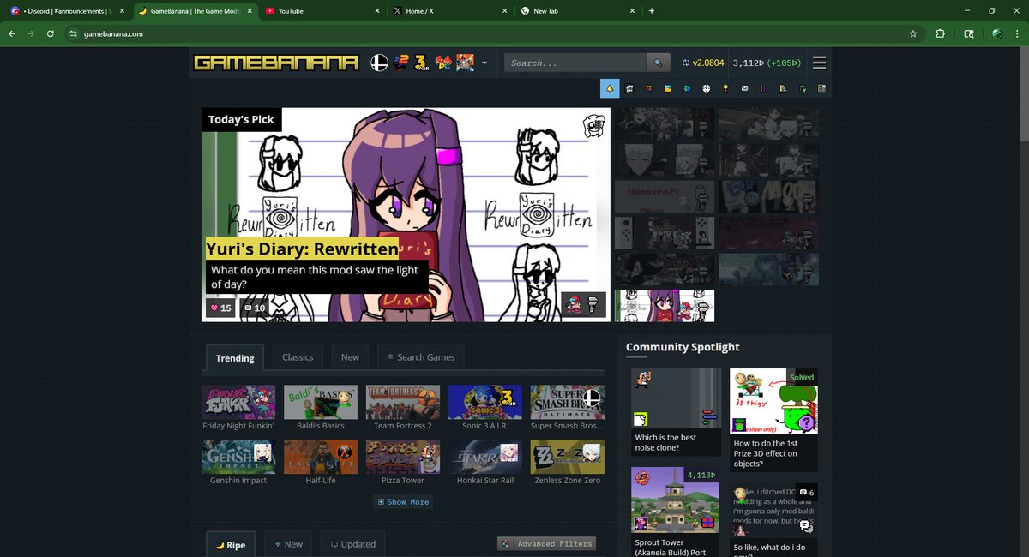This screenshot has width=1029, height=557.
Task: Open the bar chart stats icon
Action: (764, 88)
